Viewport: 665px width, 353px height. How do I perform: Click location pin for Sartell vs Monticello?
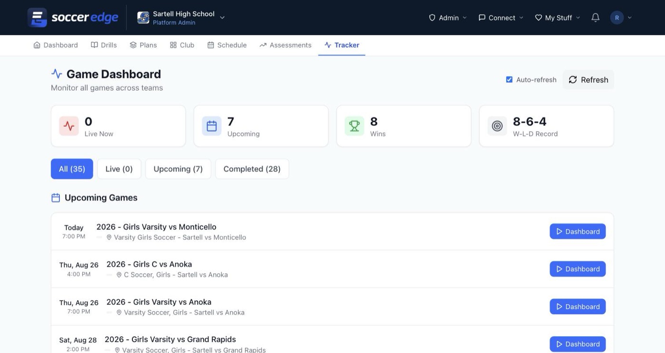click(x=109, y=237)
